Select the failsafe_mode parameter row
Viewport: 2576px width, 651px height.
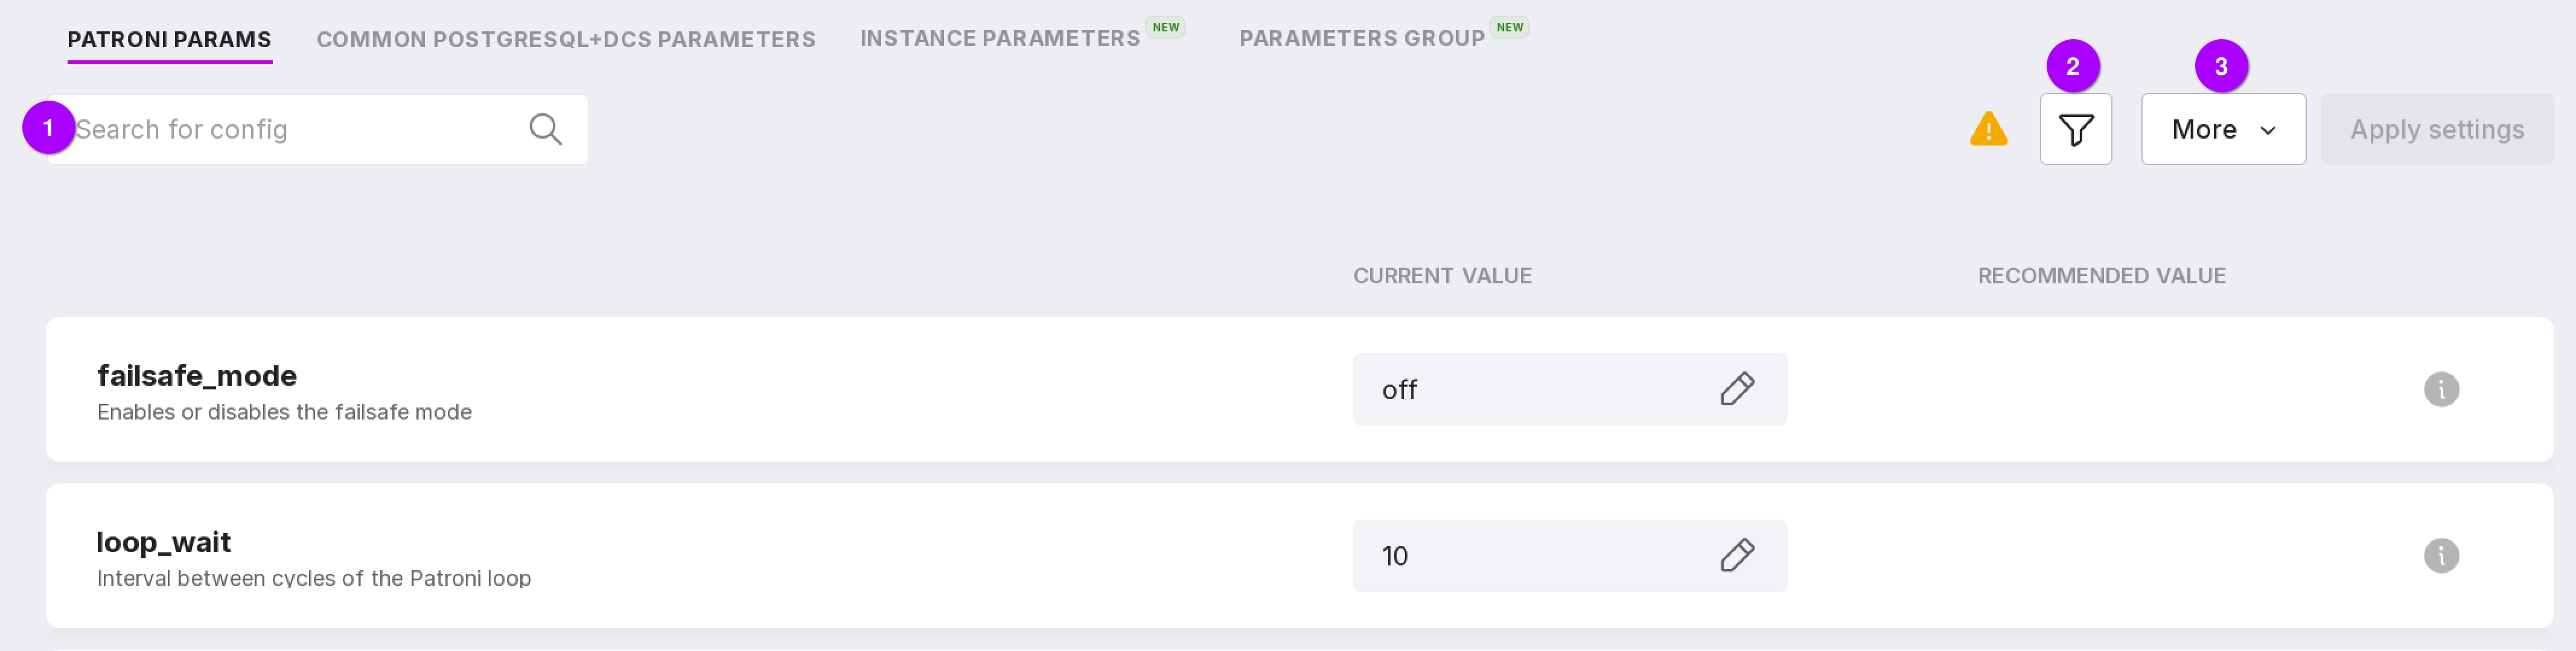pyautogui.click(x=700, y=389)
